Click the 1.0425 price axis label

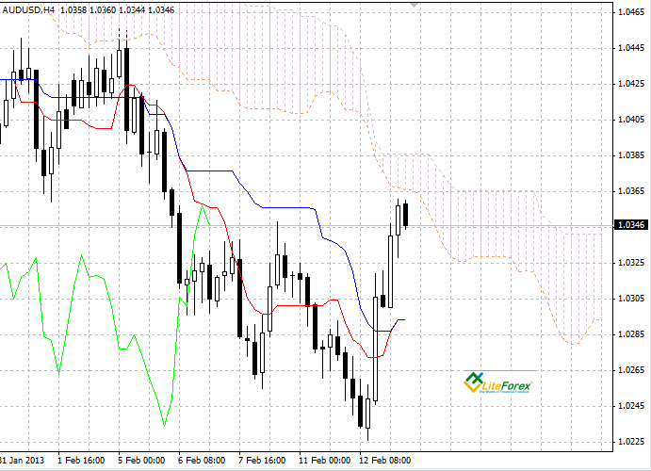631,84
